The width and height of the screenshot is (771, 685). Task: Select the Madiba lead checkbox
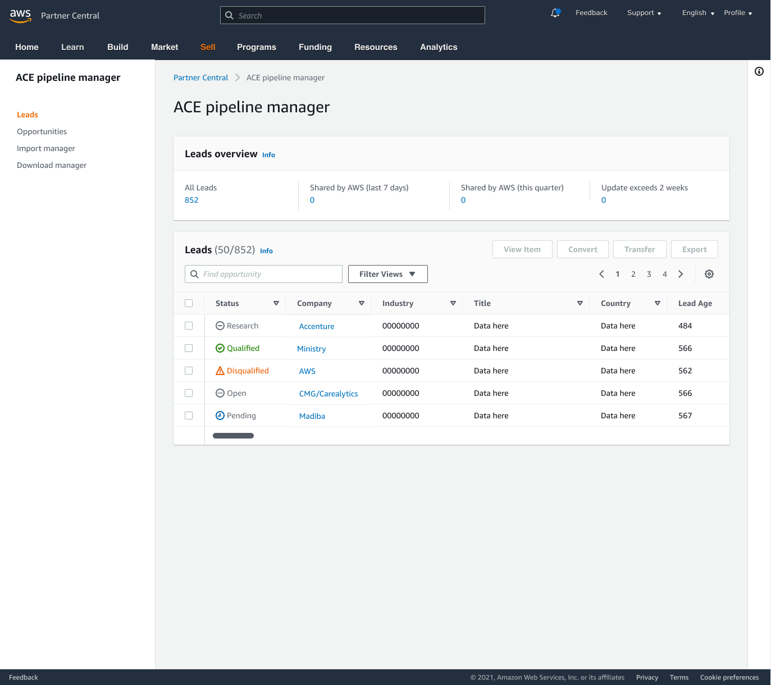pyautogui.click(x=189, y=415)
